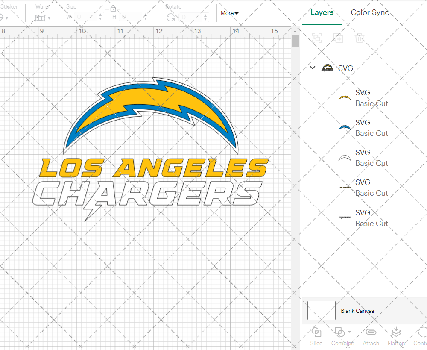This screenshot has height=350, width=427.
Task: Click the blue bolt layer thumbnail
Action: pos(345,128)
